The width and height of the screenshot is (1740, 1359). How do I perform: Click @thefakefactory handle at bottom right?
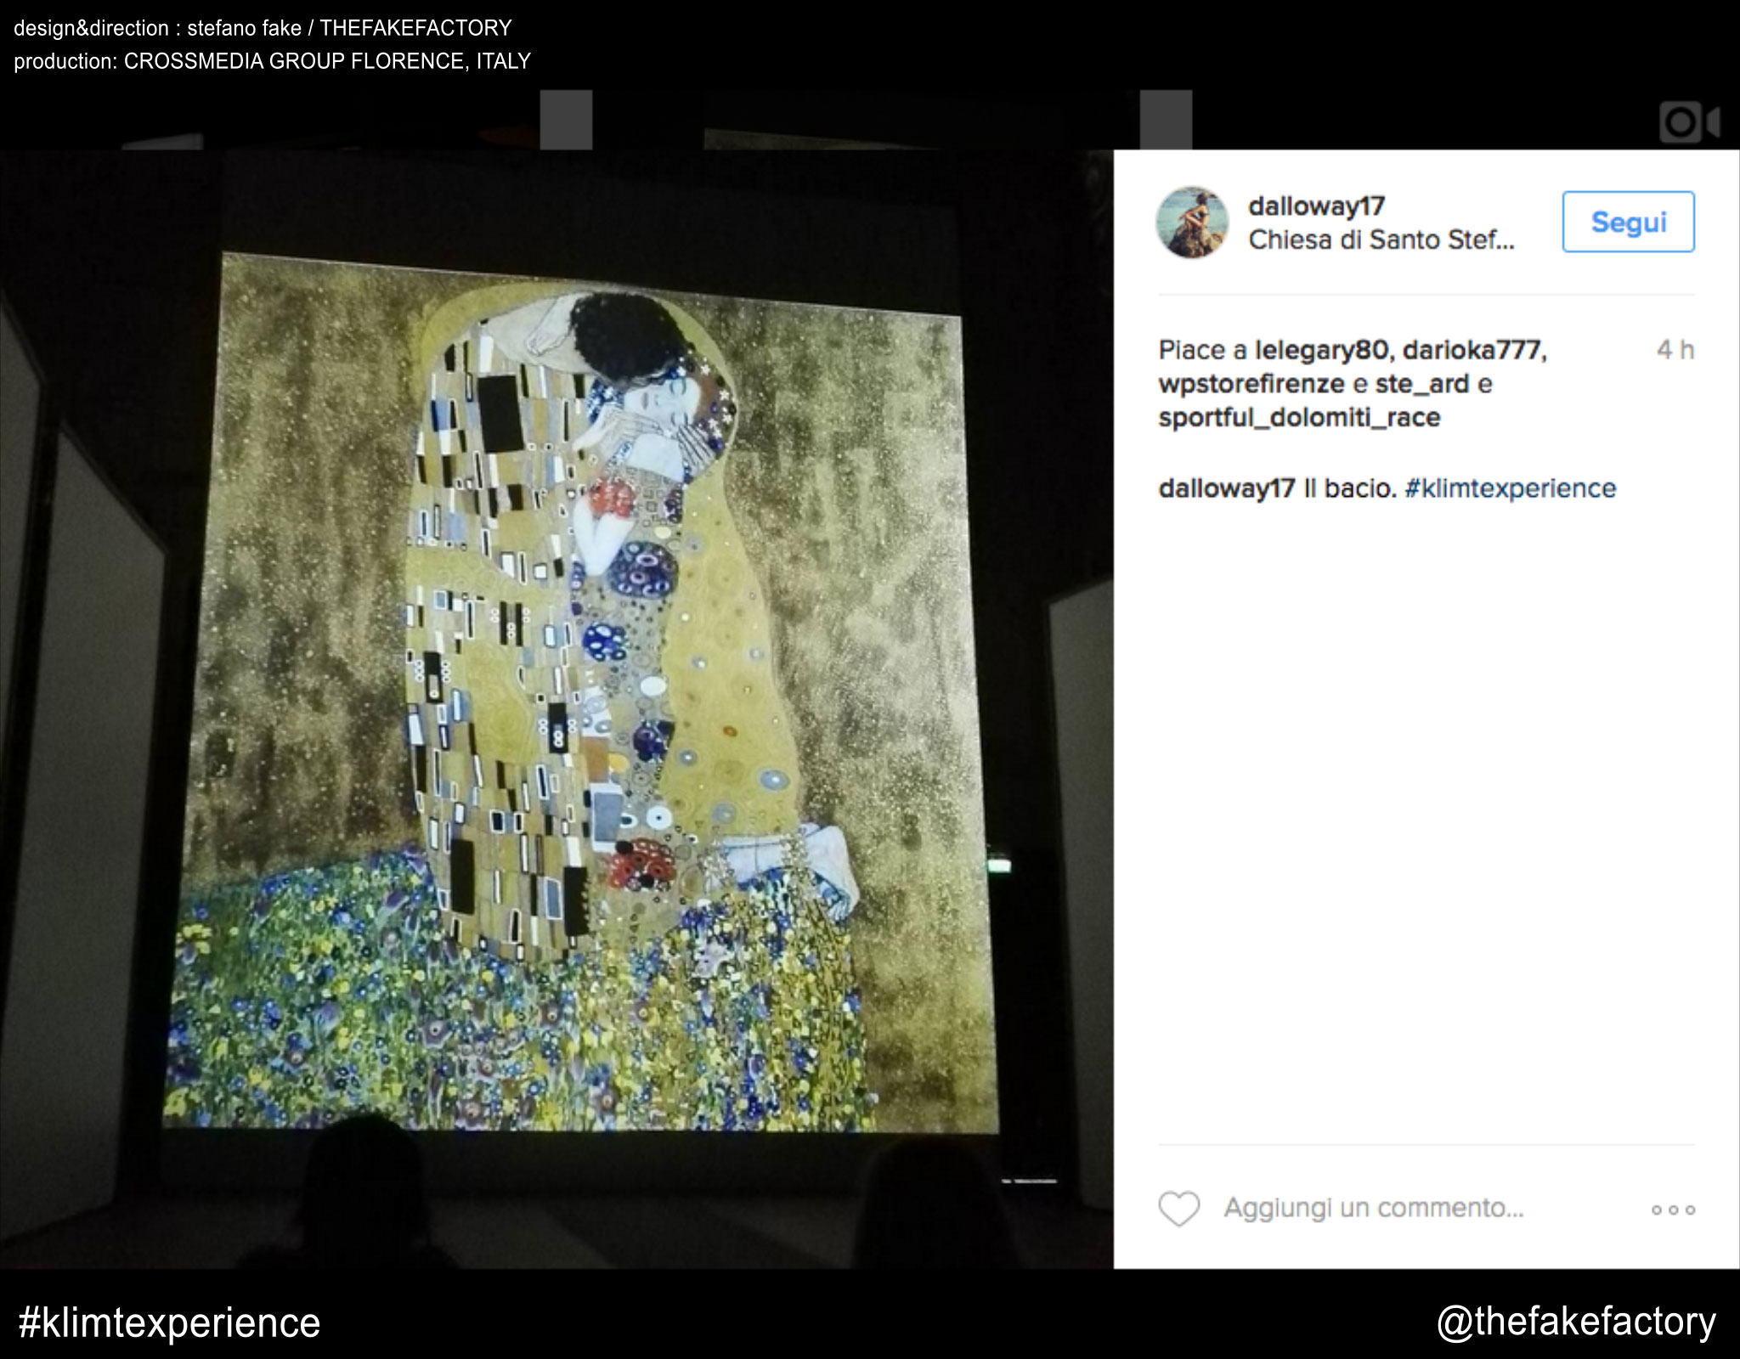[1576, 1322]
